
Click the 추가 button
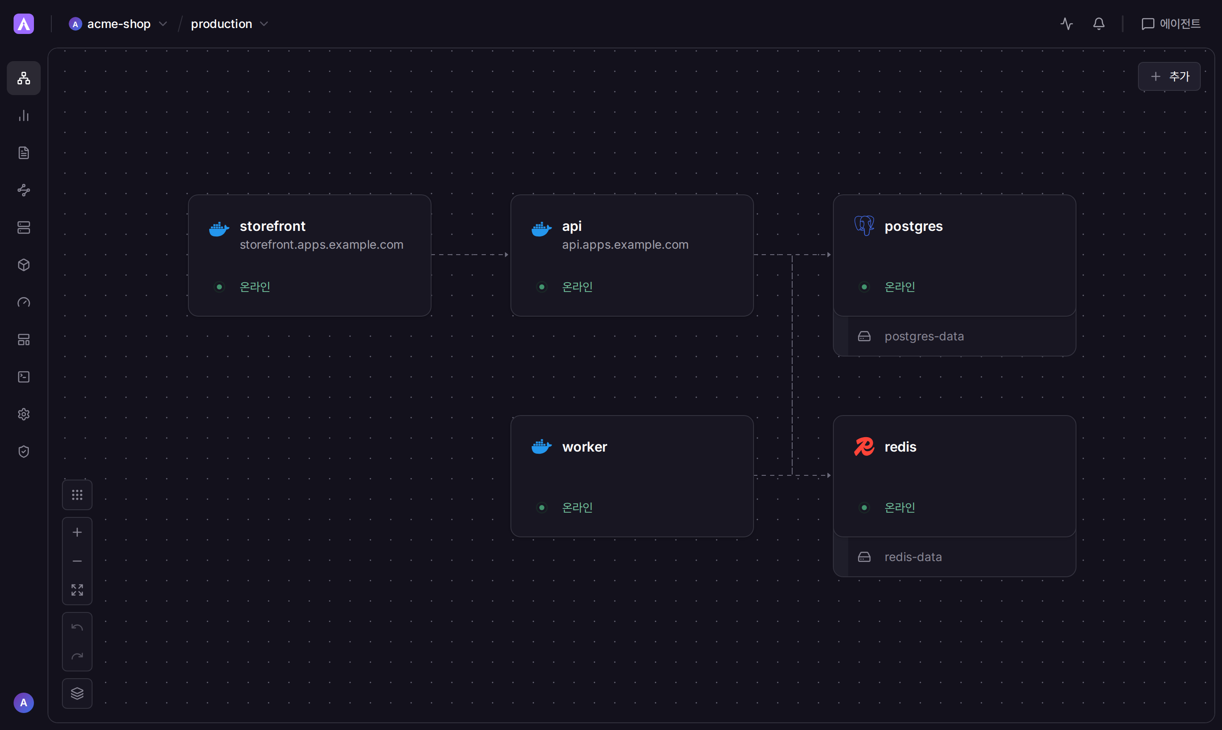[1169, 76]
